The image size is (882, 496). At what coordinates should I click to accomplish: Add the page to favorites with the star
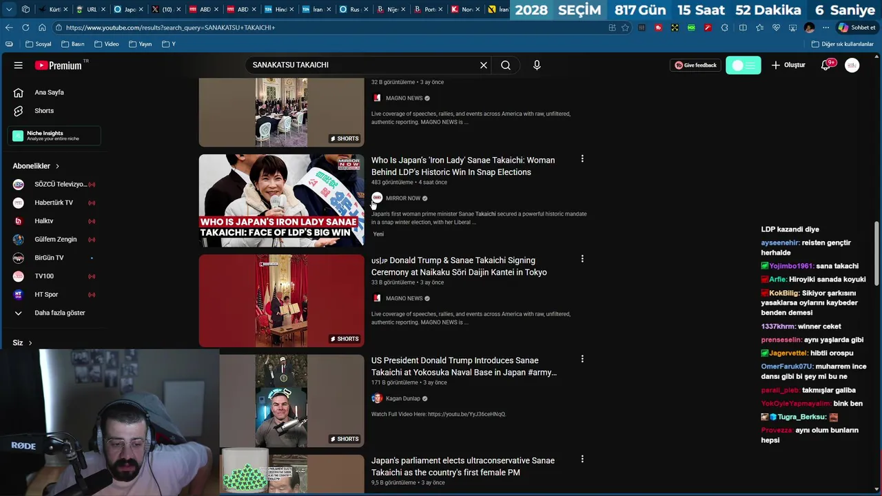click(625, 28)
